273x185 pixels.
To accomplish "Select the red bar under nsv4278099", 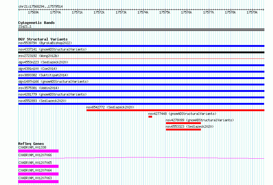I will click(x=183, y=123).
